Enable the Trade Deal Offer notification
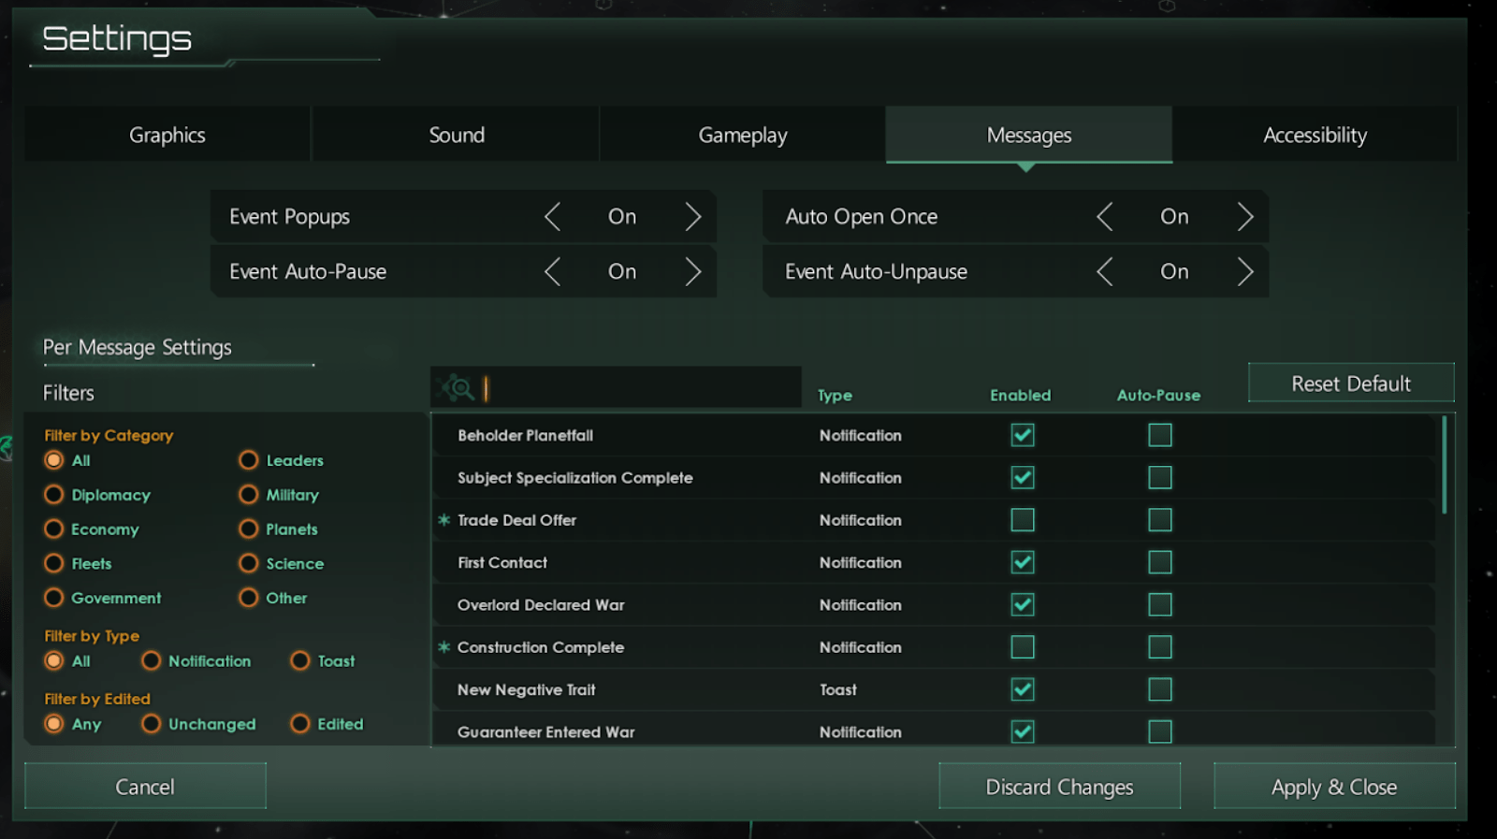1497x839 pixels. coord(1023,520)
